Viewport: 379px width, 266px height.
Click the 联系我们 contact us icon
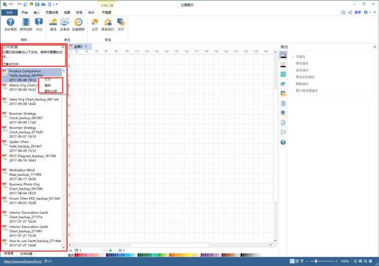click(x=108, y=25)
